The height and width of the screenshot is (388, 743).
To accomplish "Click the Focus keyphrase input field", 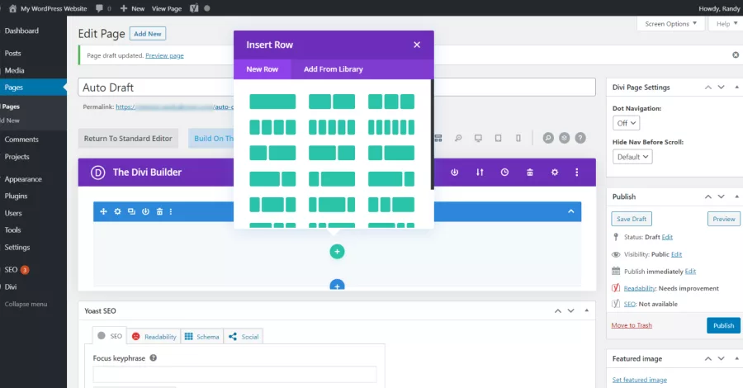I will pos(234,374).
